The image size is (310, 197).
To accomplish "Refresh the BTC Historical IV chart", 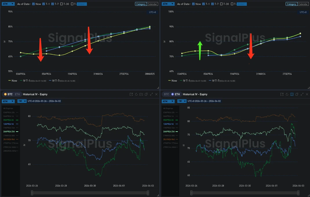I will (x=136, y=94).
